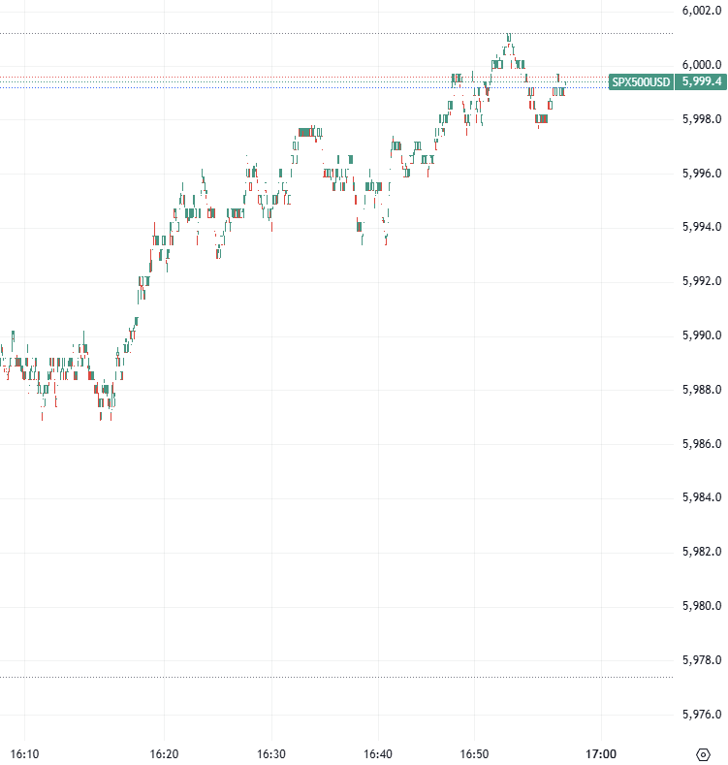Click the 5,978.0 price axis label
This screenshot has height=765, width=728.
702,659
